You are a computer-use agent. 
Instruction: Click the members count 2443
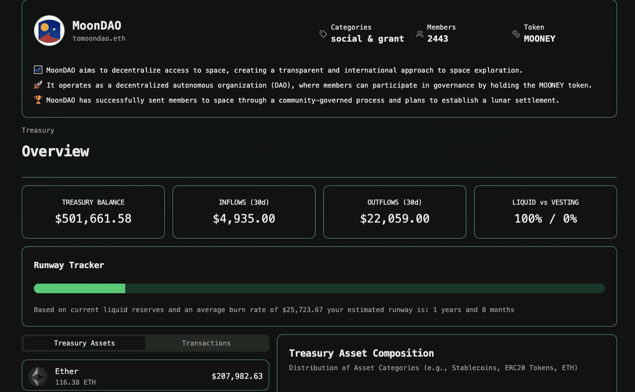pos(437,39)
